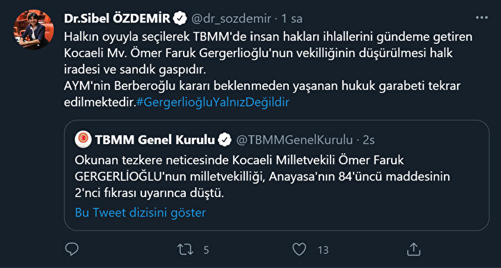
Task: Open the quoted tweet text about GERGERLİOĞLU
Action: coord(262,177)
